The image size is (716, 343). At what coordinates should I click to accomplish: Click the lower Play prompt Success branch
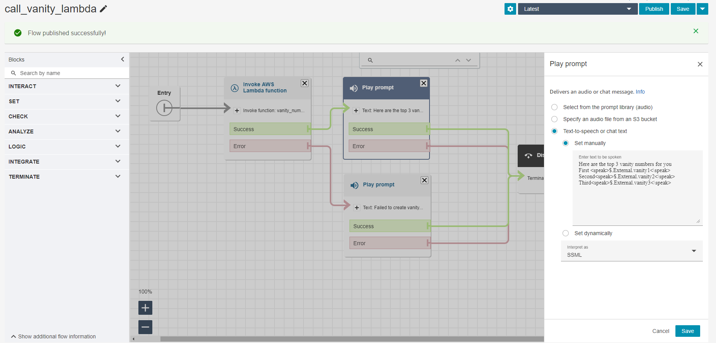[390, 226]
